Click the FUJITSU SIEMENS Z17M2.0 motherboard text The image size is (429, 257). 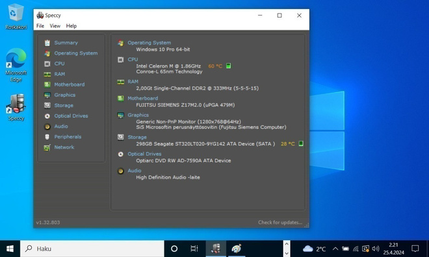click(185, 105)
